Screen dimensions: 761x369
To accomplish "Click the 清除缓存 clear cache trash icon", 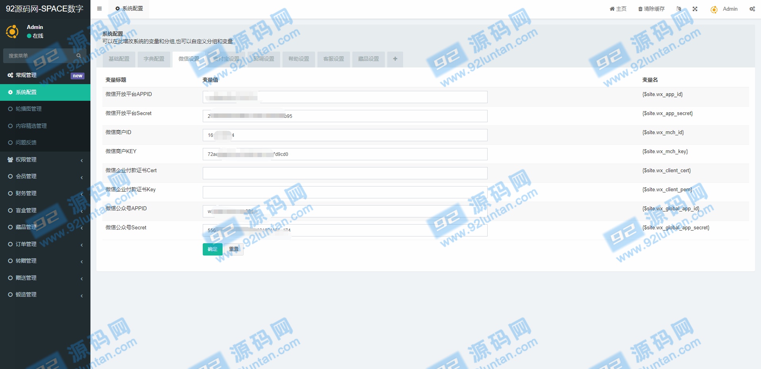I will pyautogui.click(x=640, y=9).
